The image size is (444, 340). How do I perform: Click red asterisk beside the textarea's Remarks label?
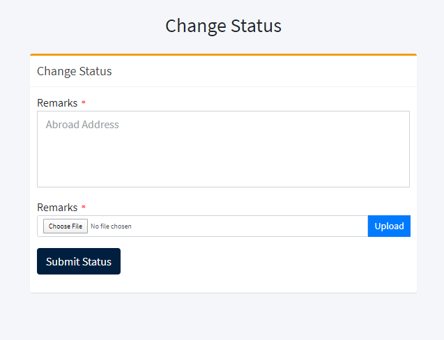click(84, 102)
